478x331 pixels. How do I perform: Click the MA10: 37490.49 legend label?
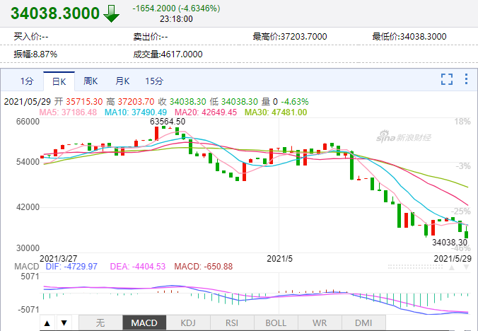click(x=136, y=112)
